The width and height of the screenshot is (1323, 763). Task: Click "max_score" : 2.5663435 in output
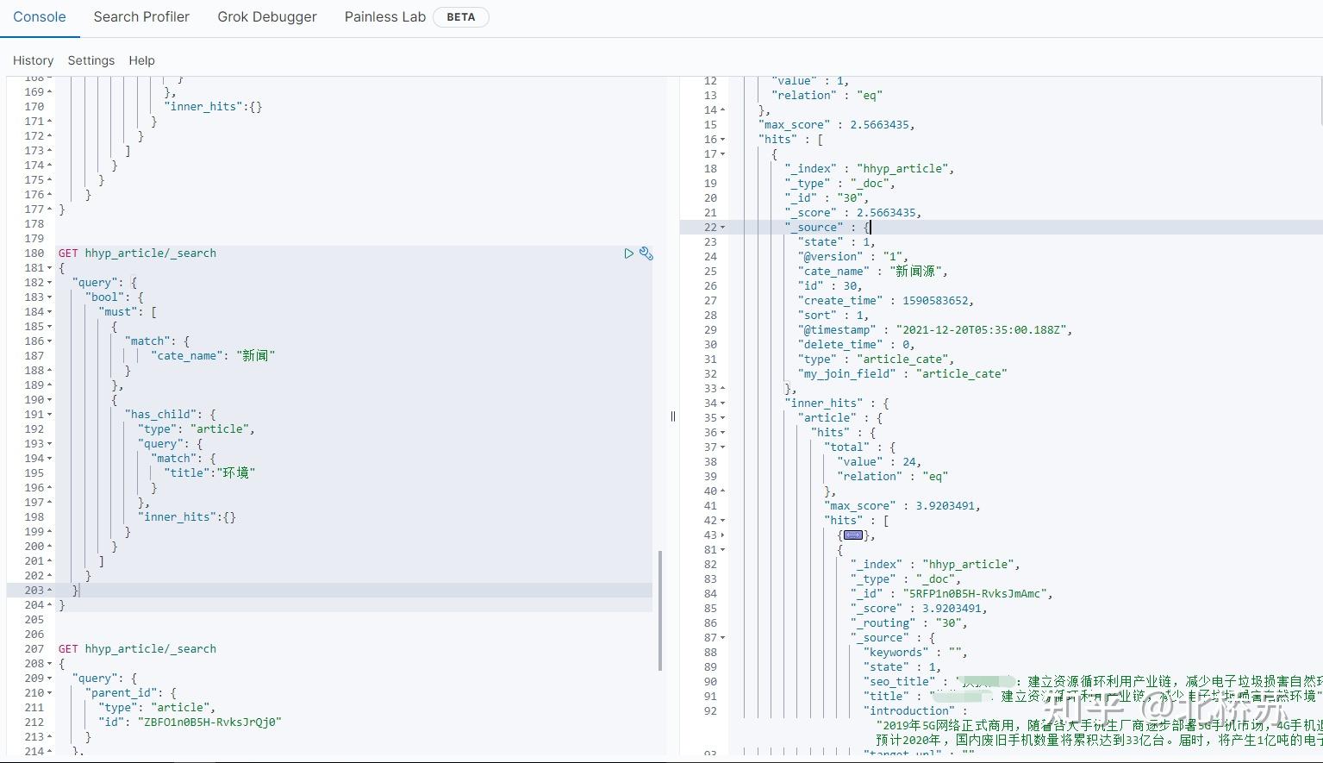coord(837,125)
